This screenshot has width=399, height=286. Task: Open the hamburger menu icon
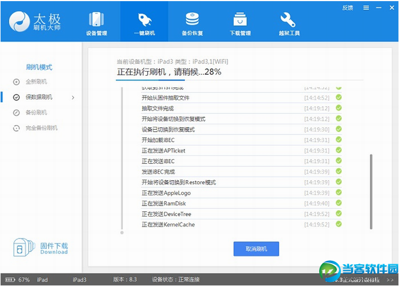pyautogui.click(x=366, y=8)
